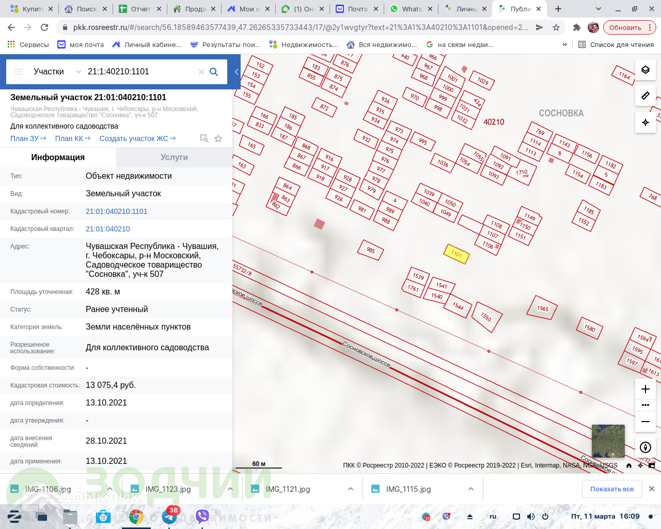
Task: Collapse the left information panel
Action: (x=237, y=72)
